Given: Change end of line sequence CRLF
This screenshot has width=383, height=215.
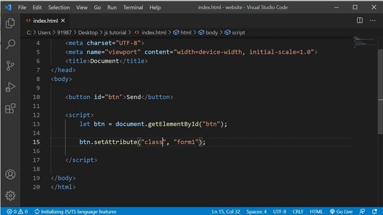Looking at the screenshot, I should pos(298,211).
